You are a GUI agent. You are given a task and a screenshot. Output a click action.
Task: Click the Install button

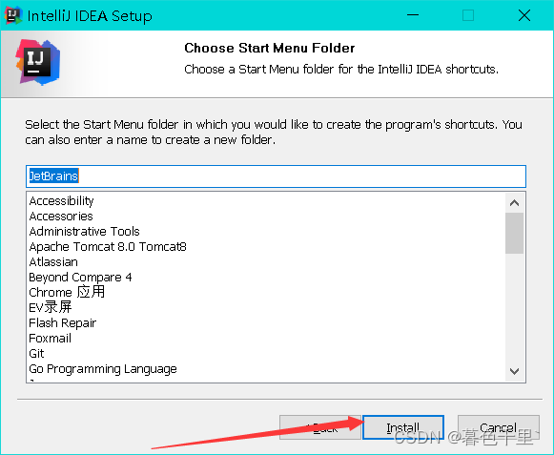403,427
